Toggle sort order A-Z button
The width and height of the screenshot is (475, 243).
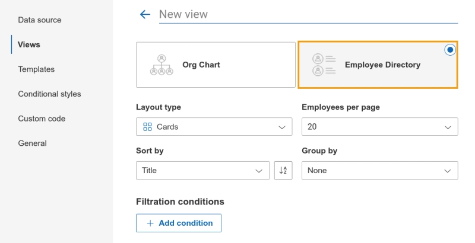[283, 171]
